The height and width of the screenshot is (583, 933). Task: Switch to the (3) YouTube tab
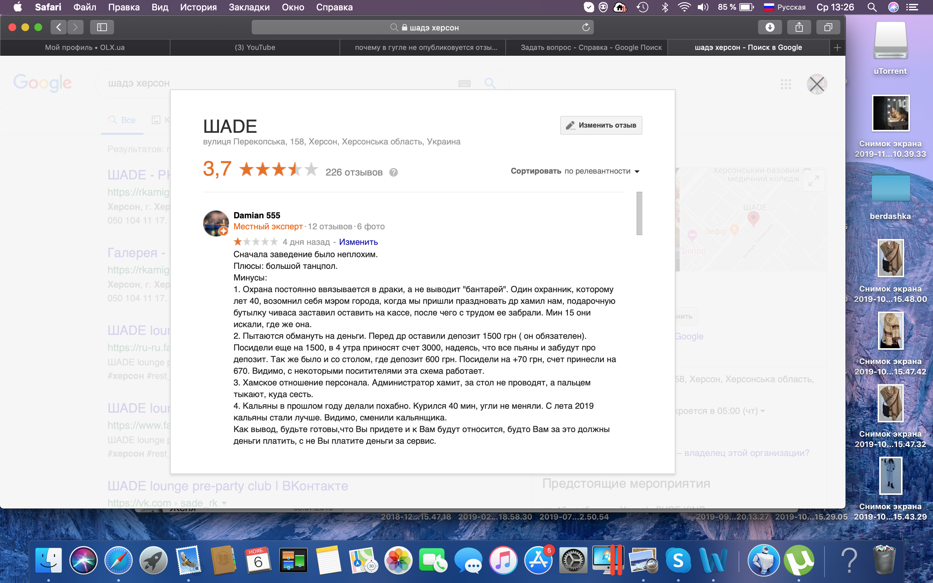pyautogui.click(x=255, y=47)
